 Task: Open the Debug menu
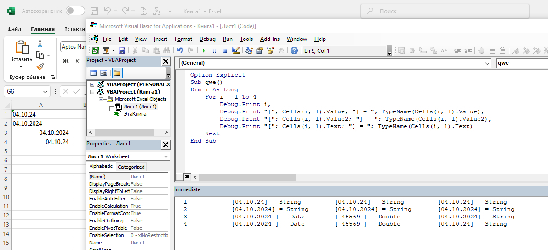coord(207,39)
